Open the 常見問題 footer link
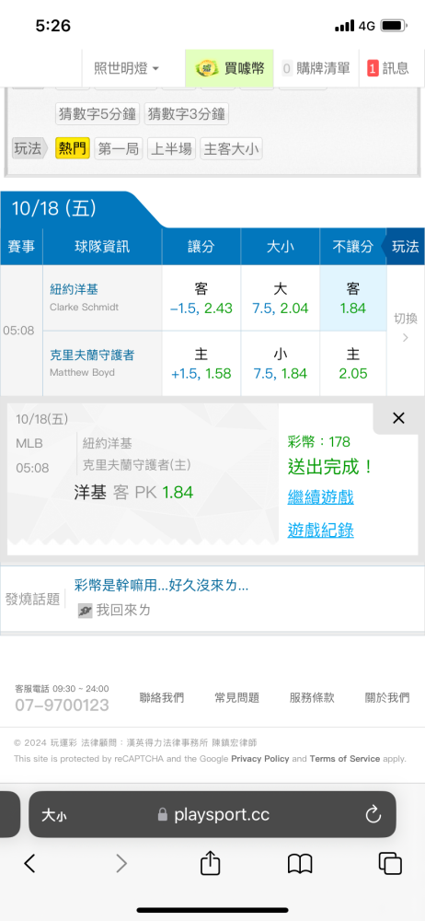The image size is (425, 921). [236, 698]
